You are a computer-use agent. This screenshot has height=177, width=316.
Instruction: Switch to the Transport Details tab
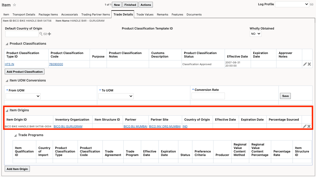point(24,15)
